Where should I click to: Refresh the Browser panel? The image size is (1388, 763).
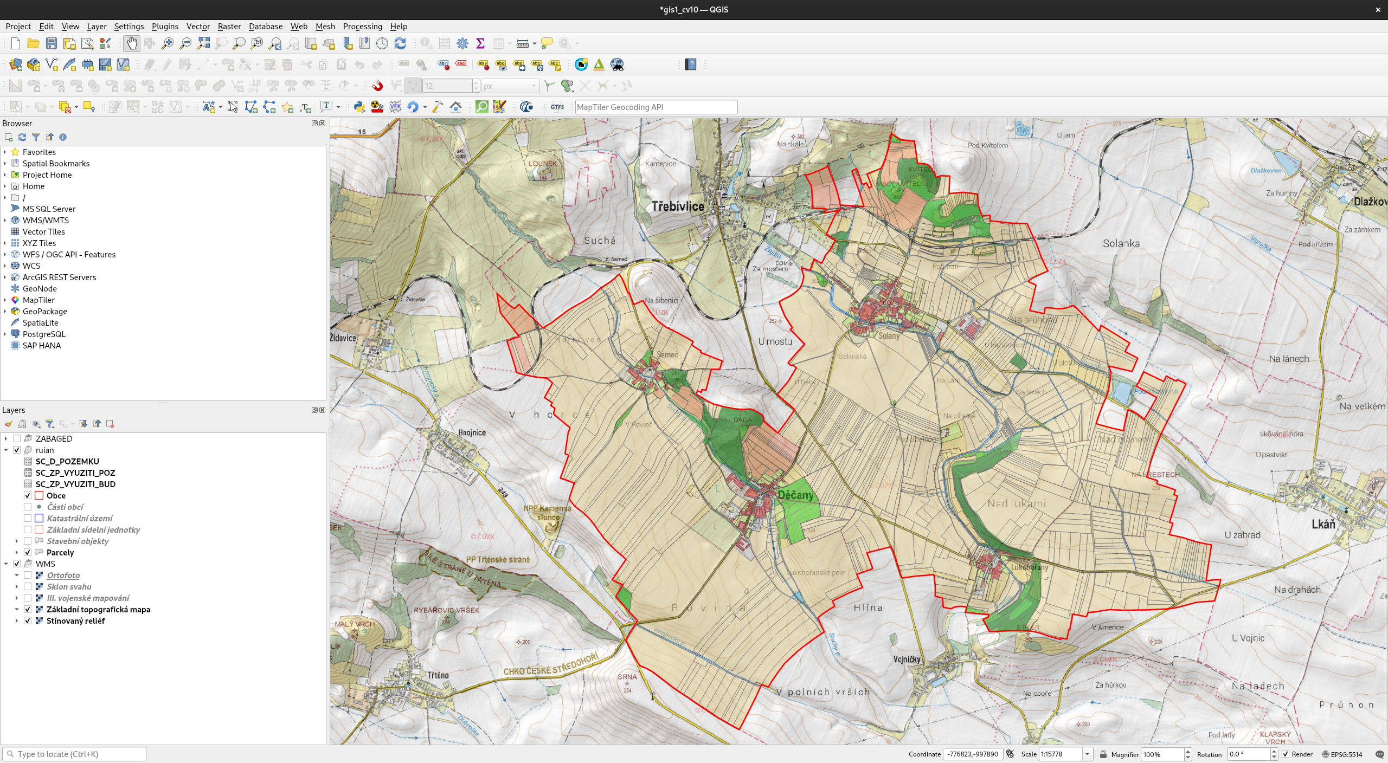tap(22, 137)
